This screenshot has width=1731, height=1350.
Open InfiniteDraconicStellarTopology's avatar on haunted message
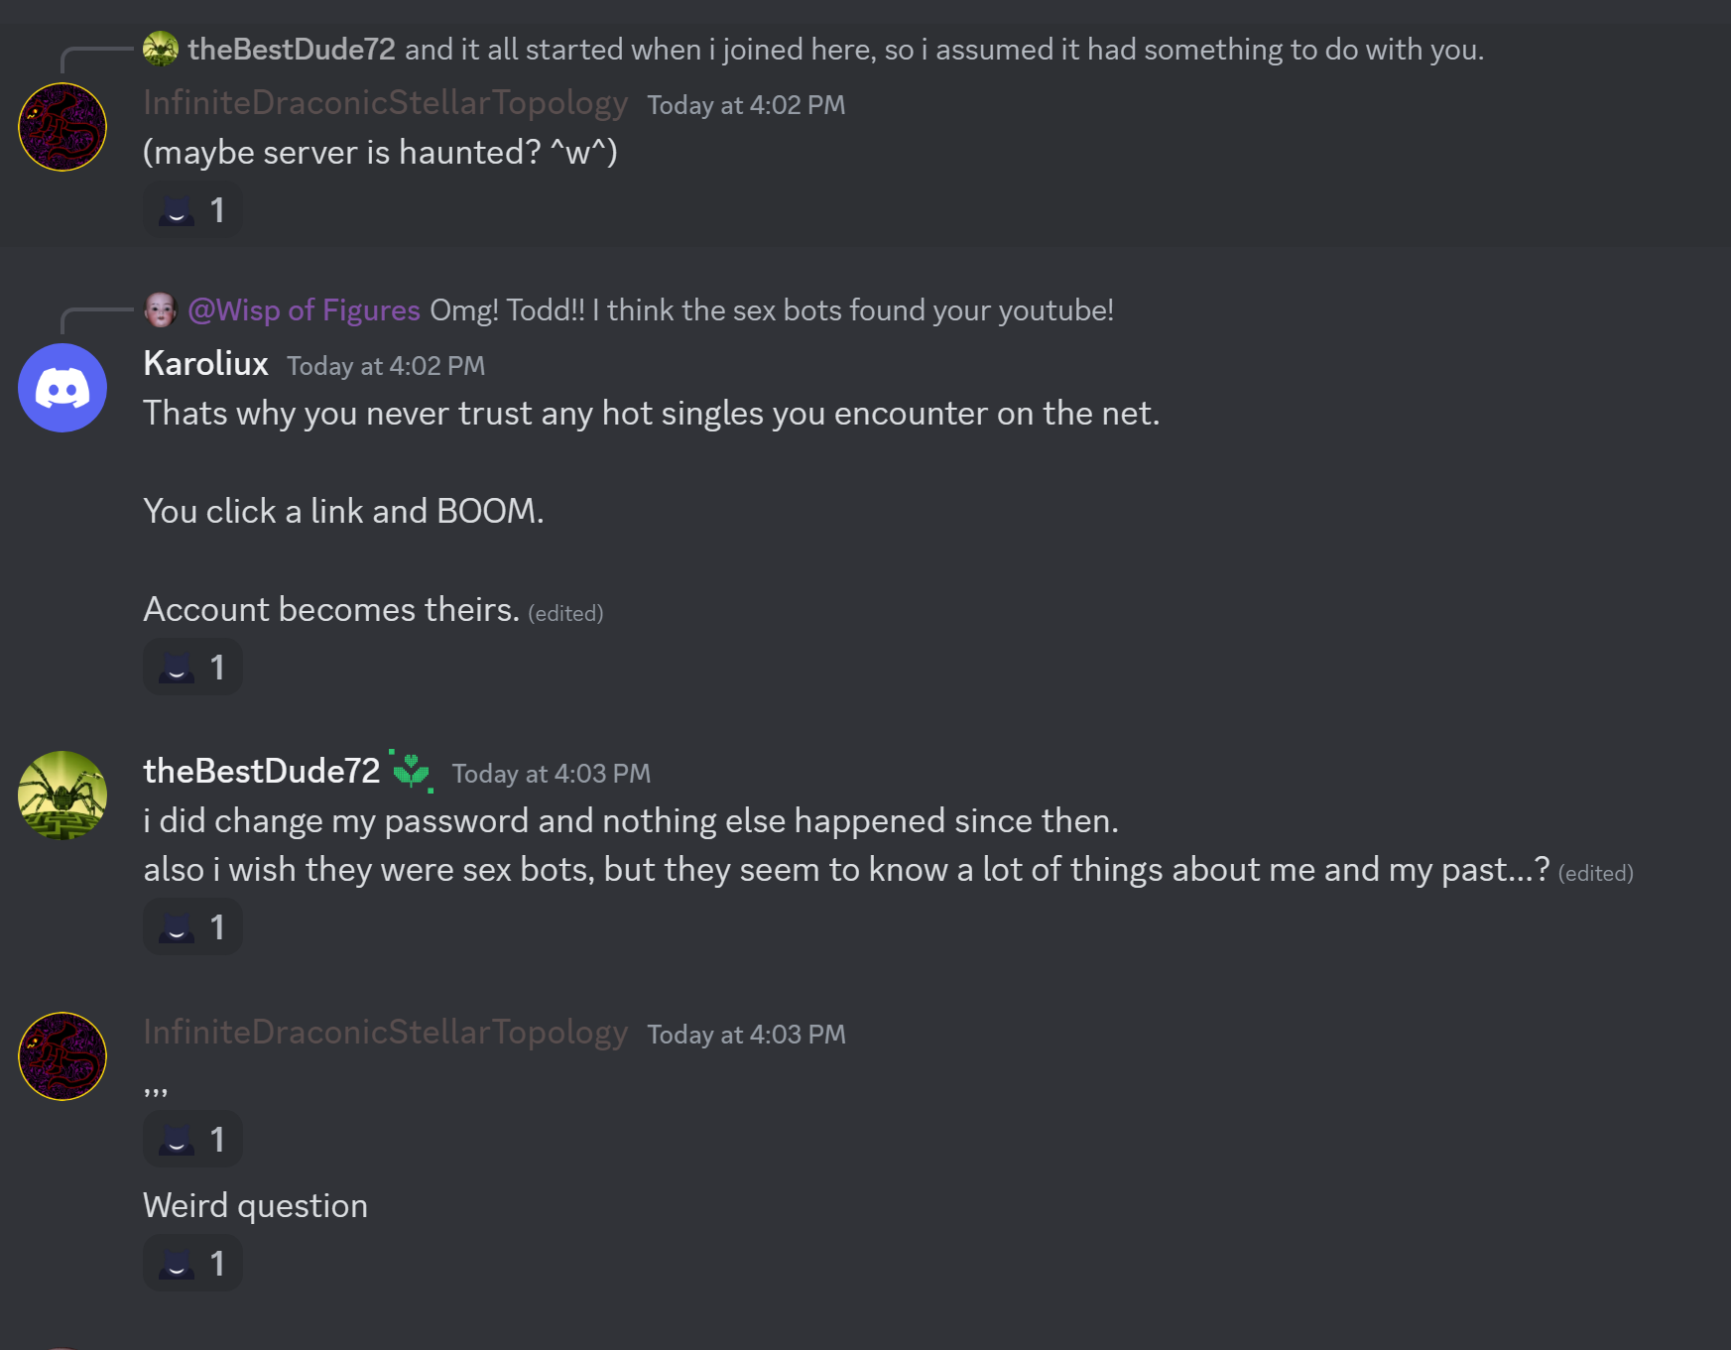pos(62,127)
